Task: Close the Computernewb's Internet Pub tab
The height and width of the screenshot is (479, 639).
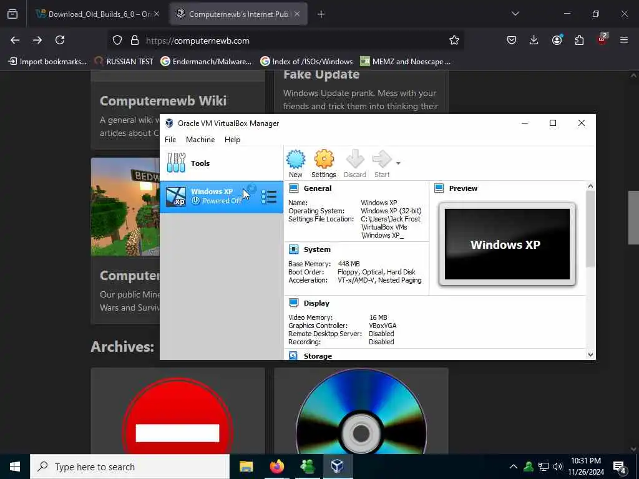Action: [297, 14]
